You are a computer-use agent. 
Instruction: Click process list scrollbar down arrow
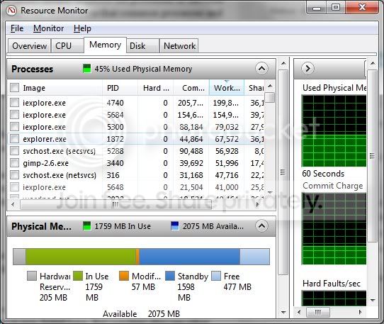[270, 193]
